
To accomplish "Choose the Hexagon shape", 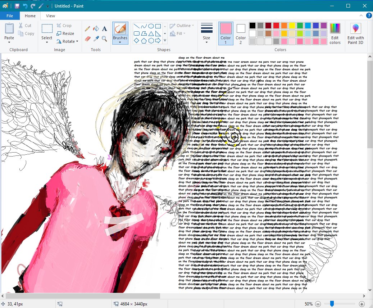I will click(151, 41).
